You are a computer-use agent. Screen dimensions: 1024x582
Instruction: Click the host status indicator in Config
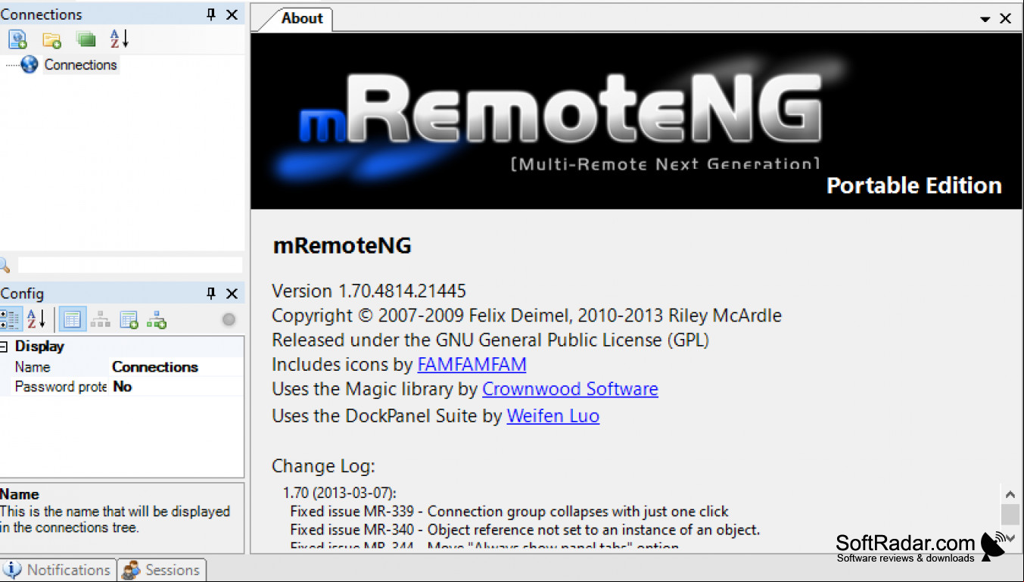[x=229, y=319]
